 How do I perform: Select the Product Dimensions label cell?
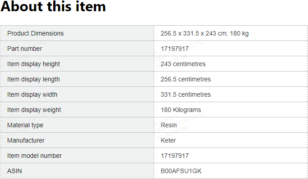77,33
